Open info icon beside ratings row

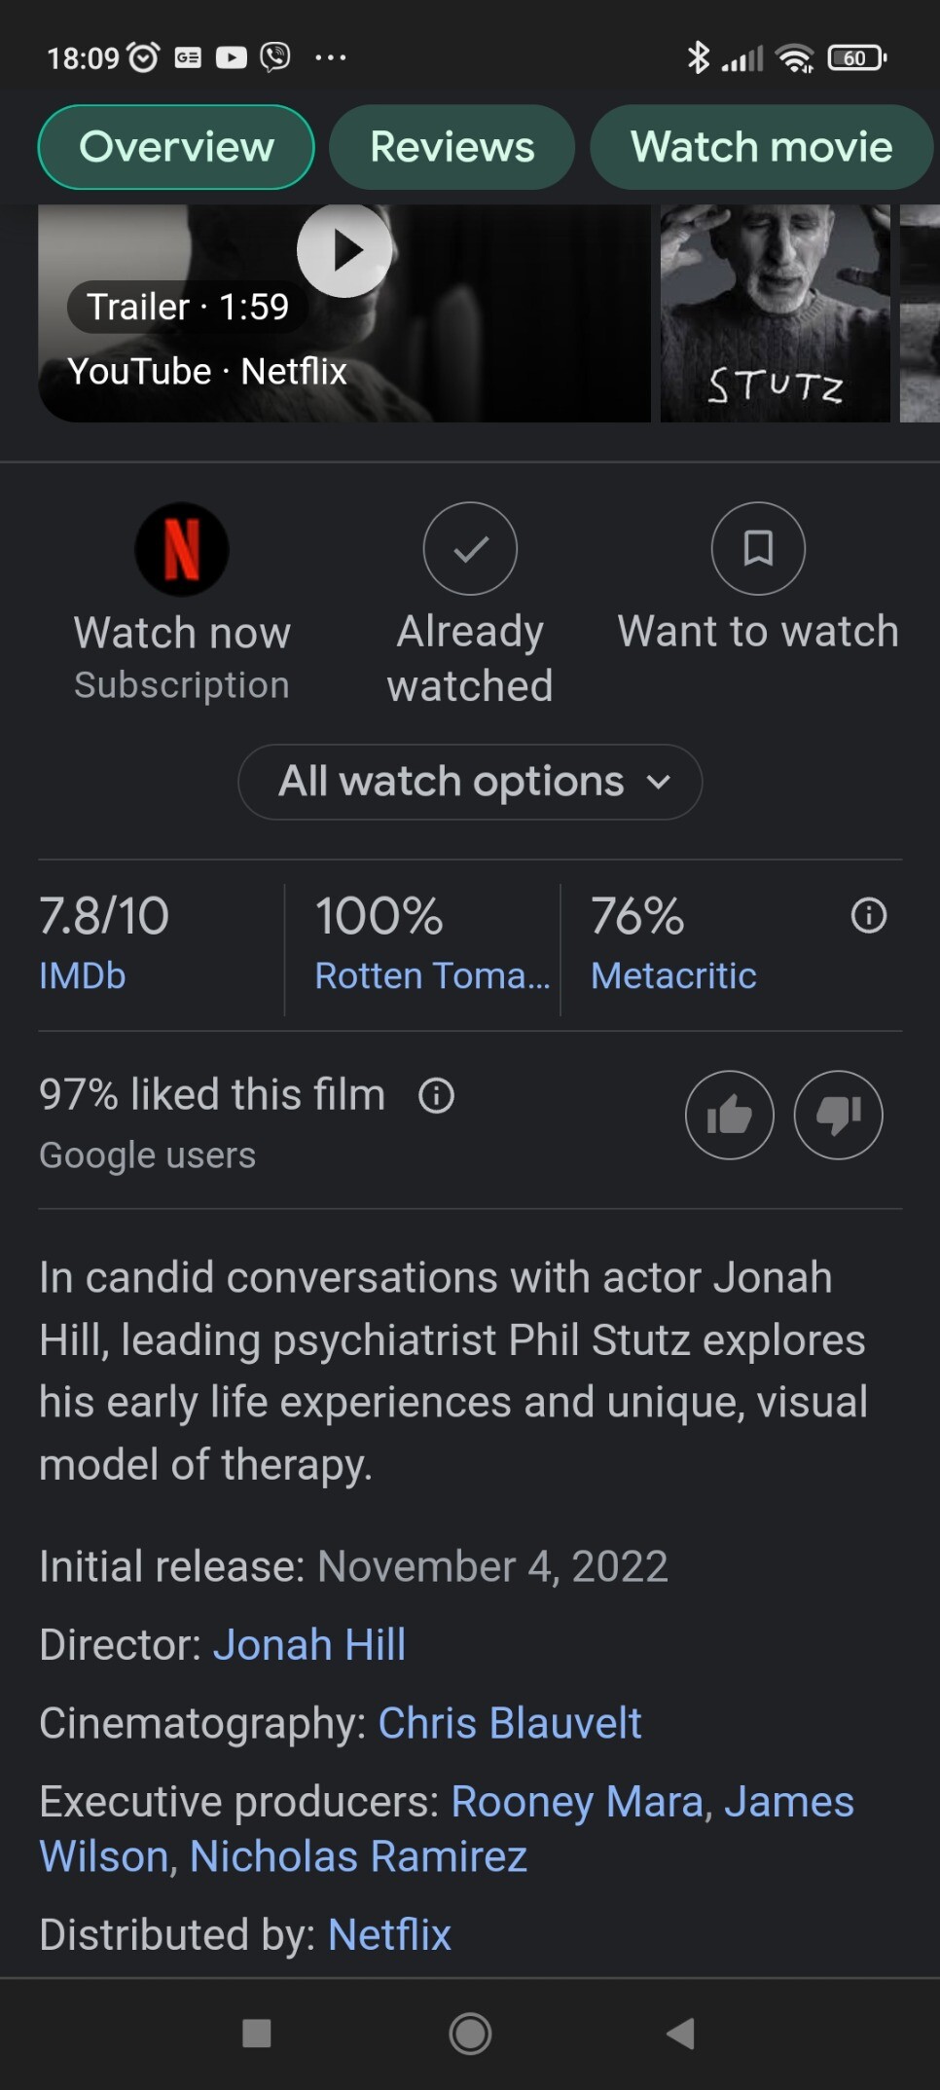click(869, 916)
